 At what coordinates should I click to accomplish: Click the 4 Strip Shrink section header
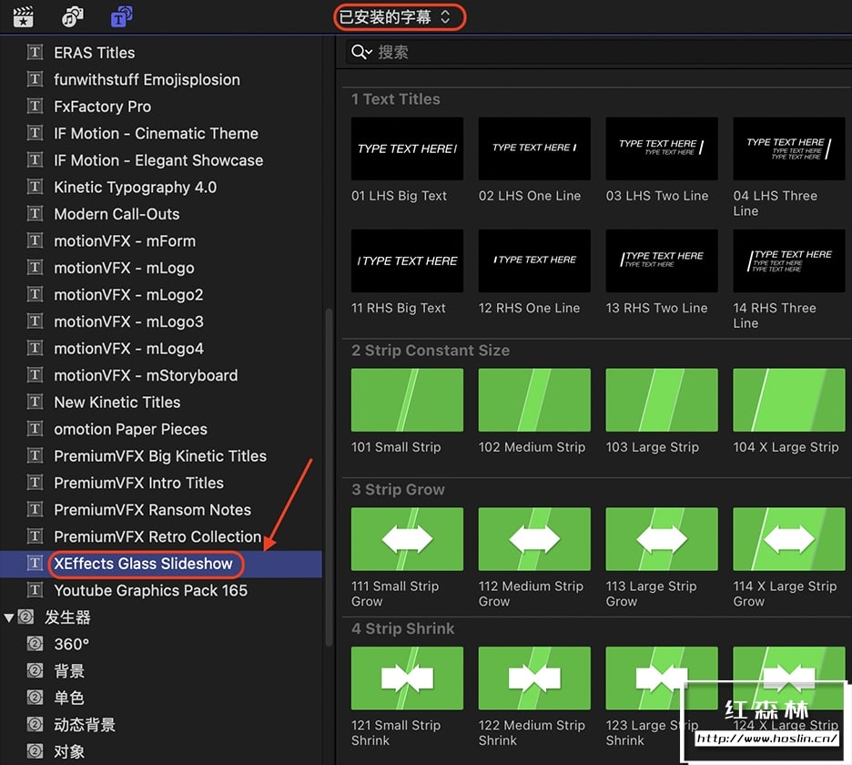pyautogui.click(x=402, y=628)
